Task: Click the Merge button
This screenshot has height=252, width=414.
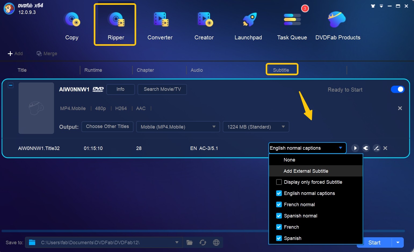Action: (x=47, y=54)
